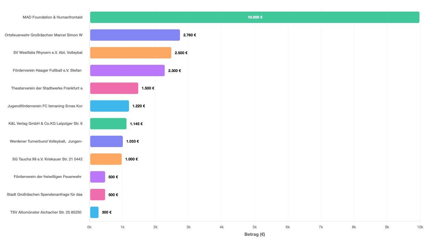428x241 pixels.
Task: Select the blue Jugendförderverein FC Ismaning bar
Action: click(x=109, y=106)
